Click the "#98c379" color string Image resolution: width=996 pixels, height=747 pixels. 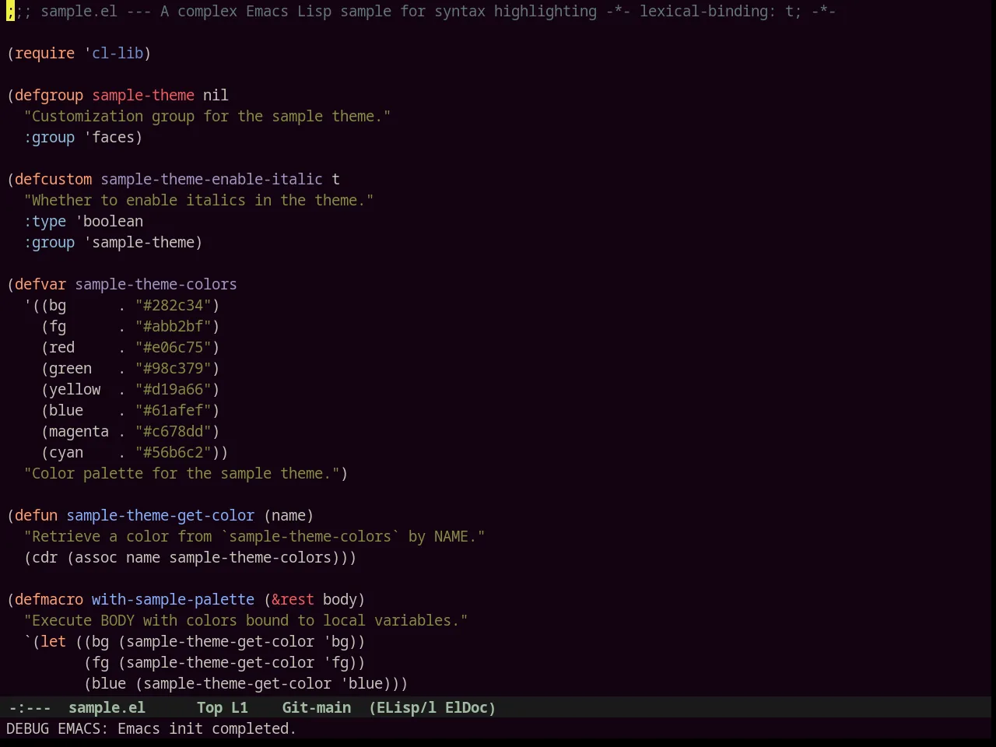point(174,368)
